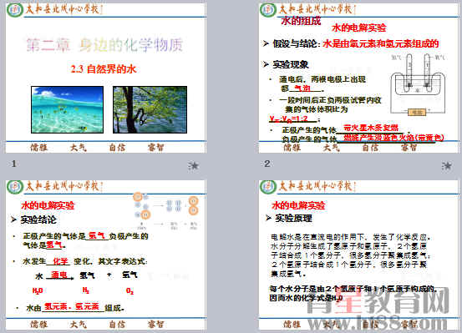Image resolution: width=462 pixels, height=333 pixels.
Task: Click the animation star icon under slide 1
Action: [193, 166]
